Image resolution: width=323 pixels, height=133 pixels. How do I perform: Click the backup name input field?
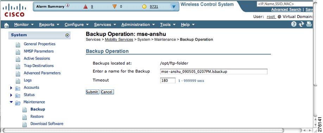tap(214, 72)
